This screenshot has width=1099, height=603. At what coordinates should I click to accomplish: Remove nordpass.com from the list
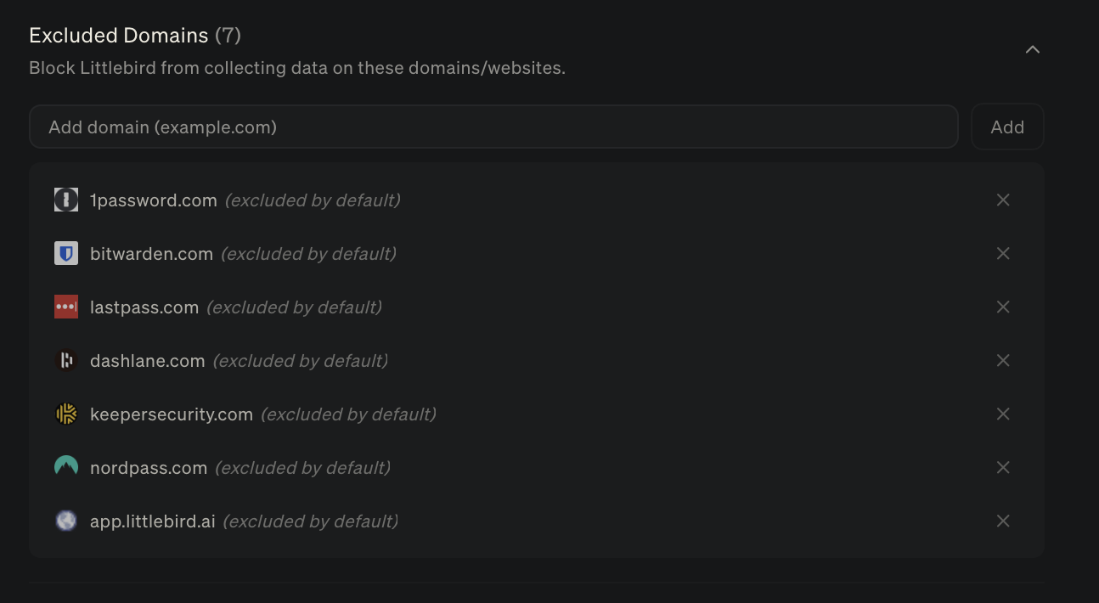1003,467
